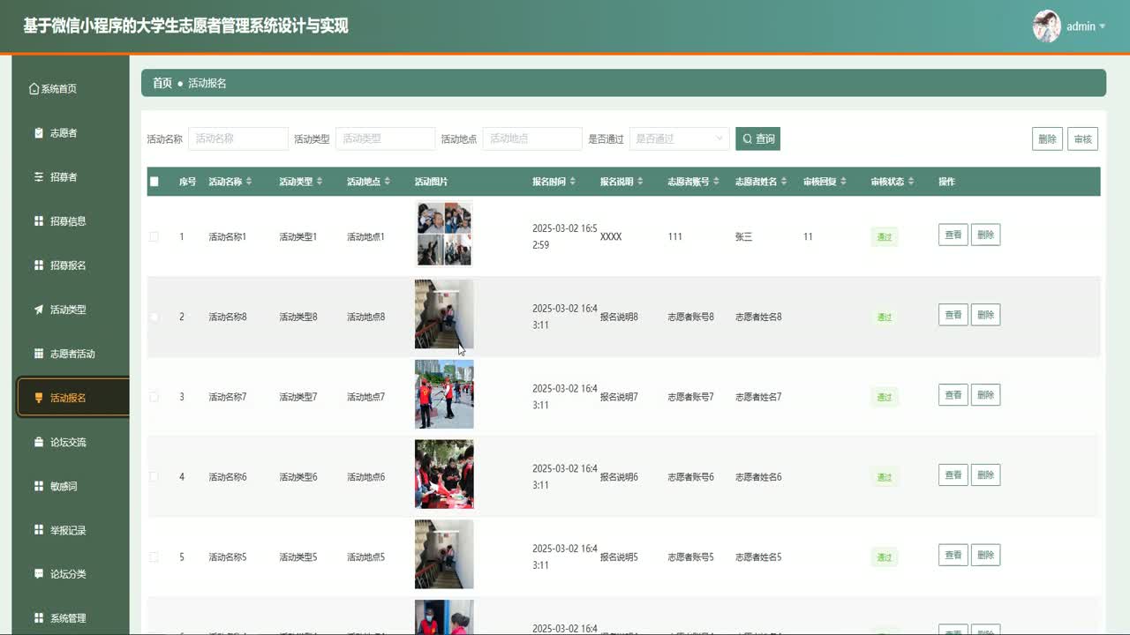Viewport: 1130px width, 635px height.
Task: Click the 报名说明8 cell
Action: (x=619, y=317)
